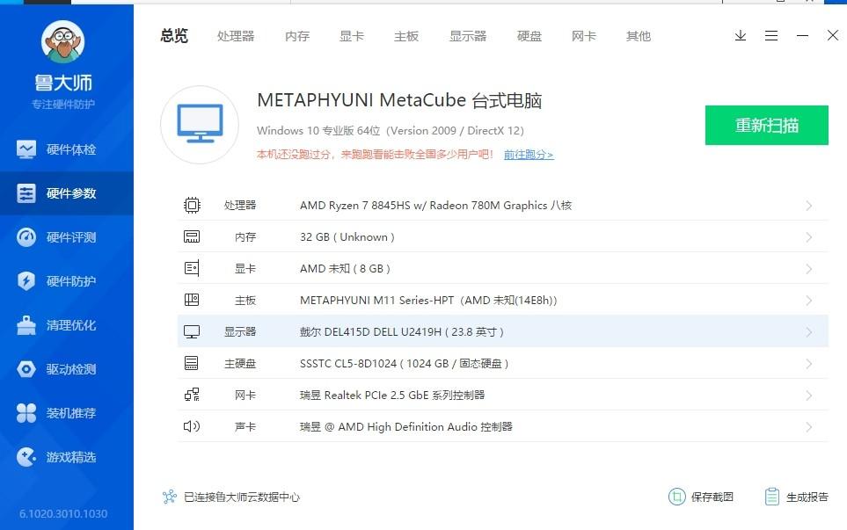Click the download arrow icon top right
Image resolution: width=847 pixels, height=530 pixels.
(x=740, y=36)
